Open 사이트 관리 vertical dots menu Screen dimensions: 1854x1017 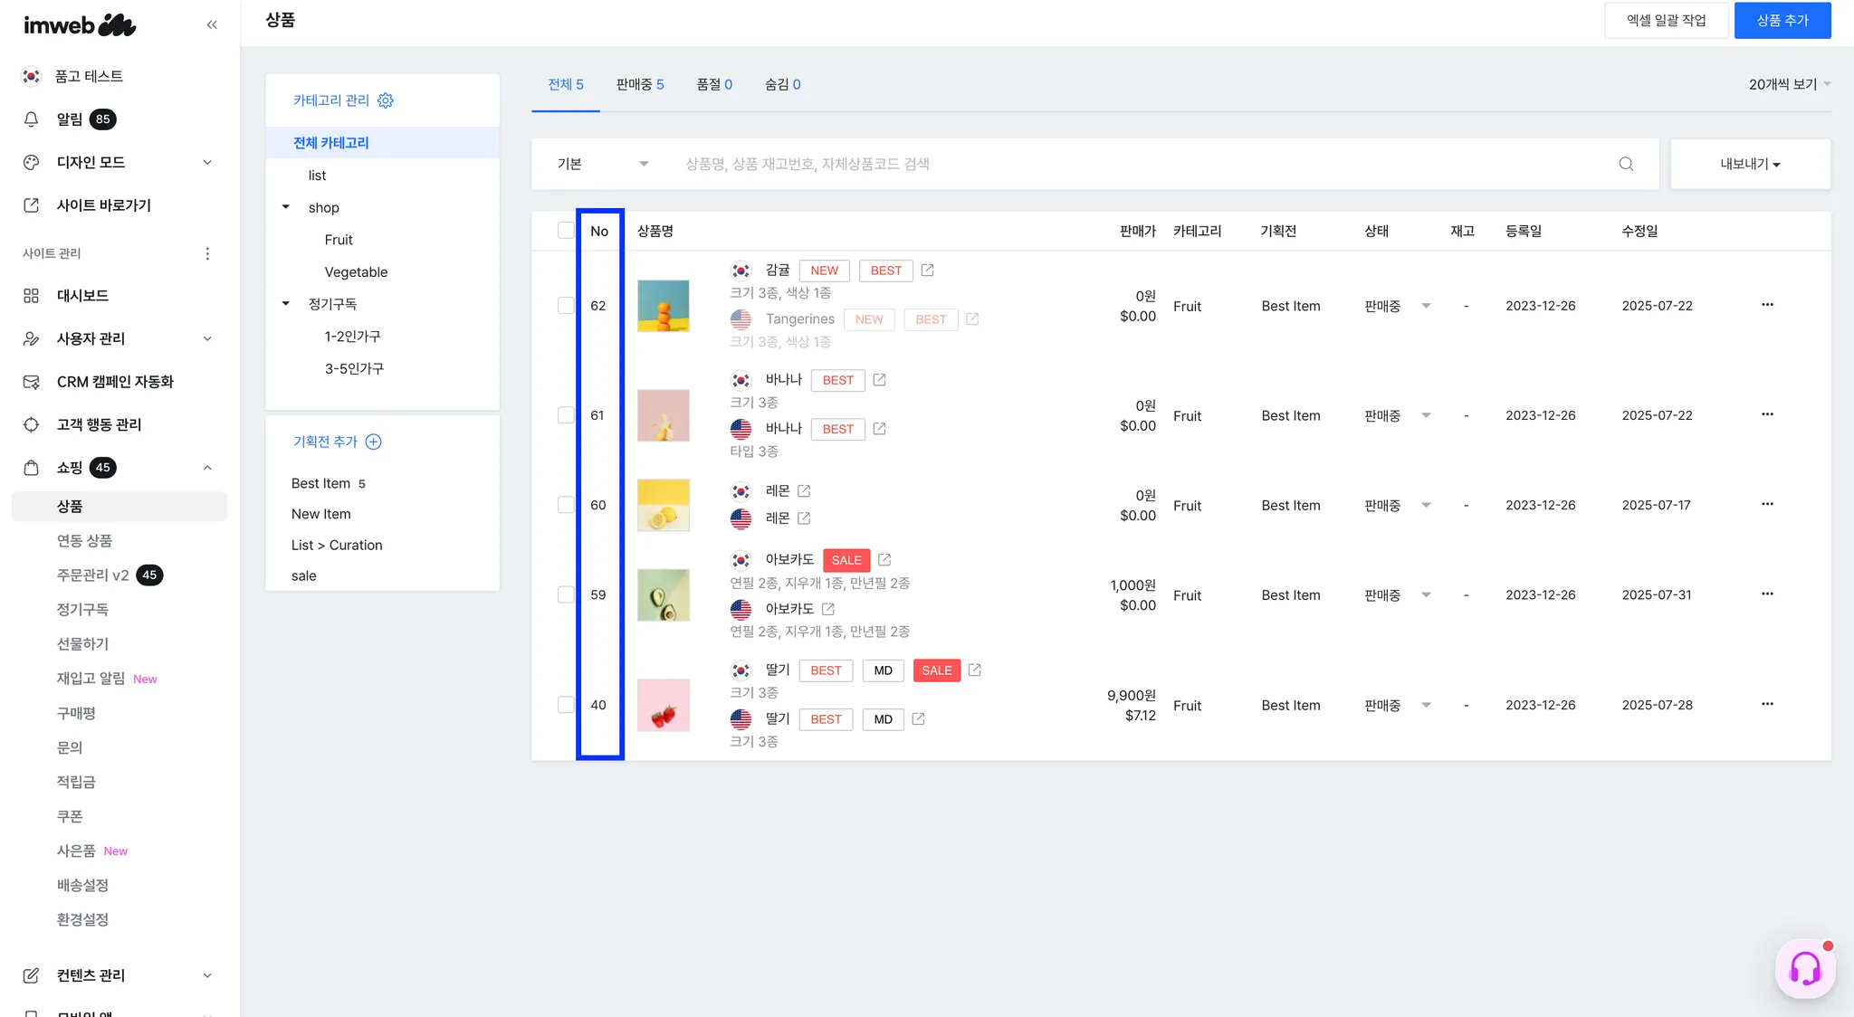(207, 253)
